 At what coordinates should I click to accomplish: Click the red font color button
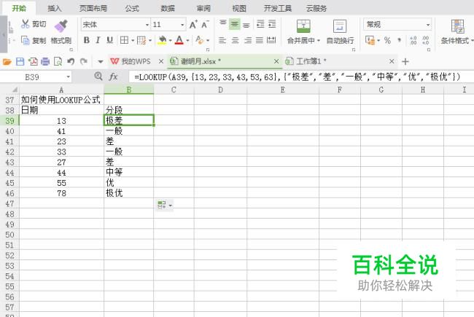coord(179,40)
